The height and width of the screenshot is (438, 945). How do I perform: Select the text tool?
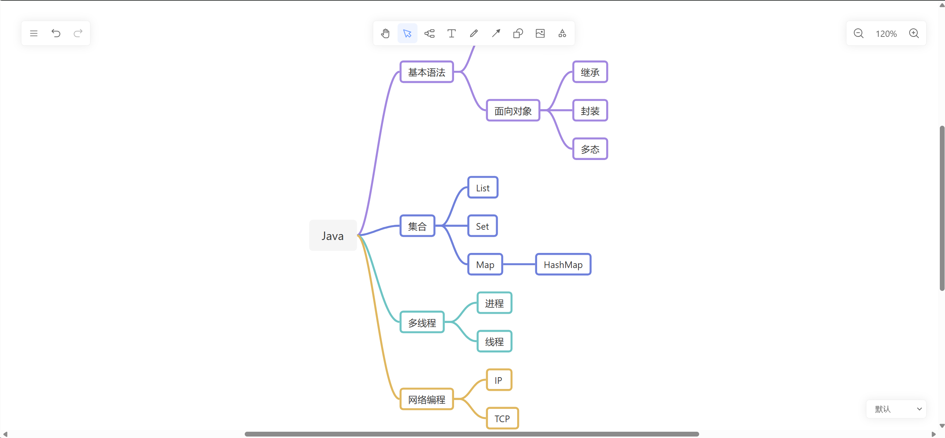(451, 34)
